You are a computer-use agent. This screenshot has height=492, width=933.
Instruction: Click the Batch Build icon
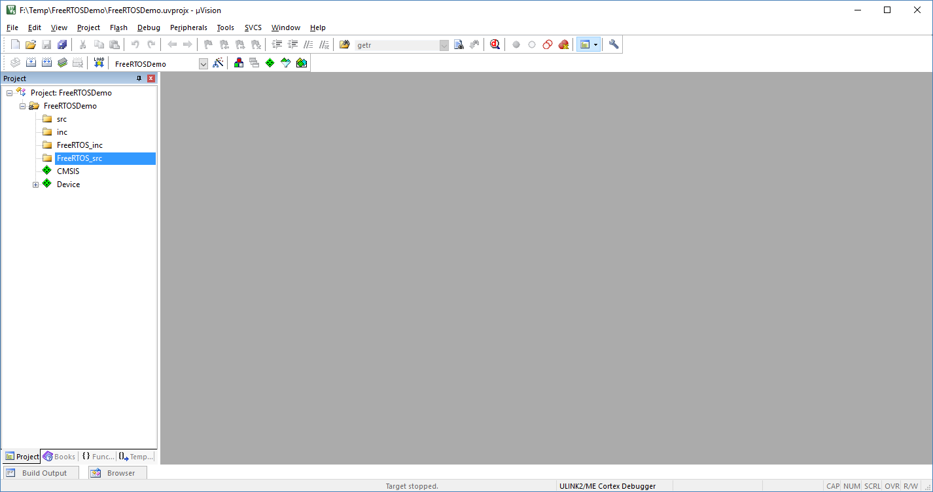click(62, 63)
